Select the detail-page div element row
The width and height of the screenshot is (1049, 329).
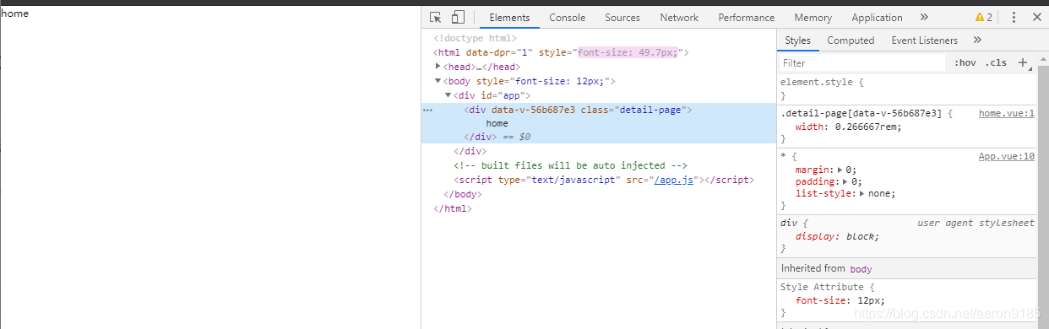pyautogui.click(x=579, y=110)
